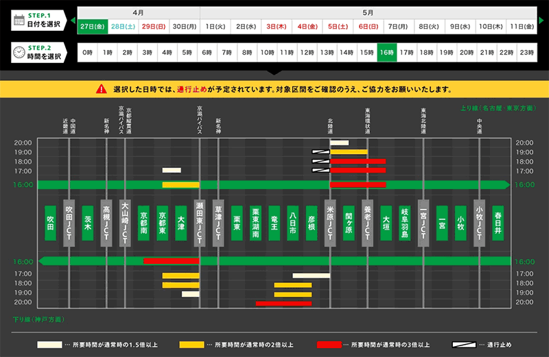Click the calendar icon in STEP.1
The height and width of the screenshot is (357, 549).
coord(19,20)
